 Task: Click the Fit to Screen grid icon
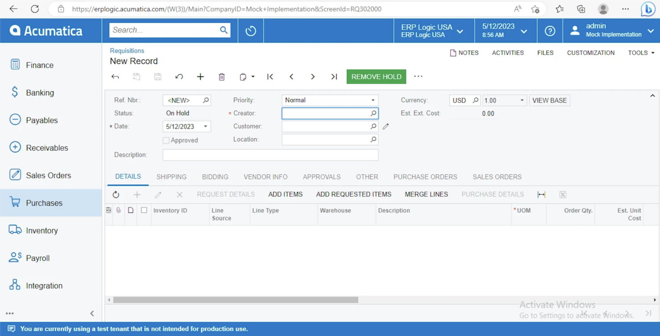click(541, 194)
